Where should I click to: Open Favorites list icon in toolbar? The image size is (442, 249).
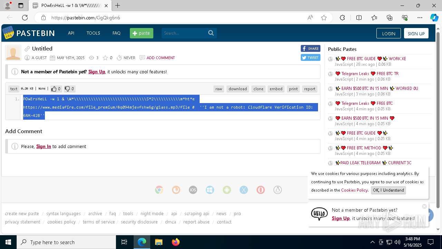[x=374, y=18]
